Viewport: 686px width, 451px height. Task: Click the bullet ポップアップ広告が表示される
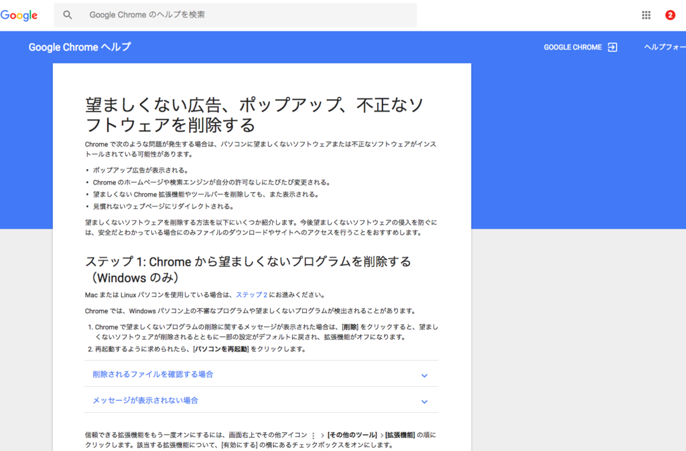tap(141, 171)
